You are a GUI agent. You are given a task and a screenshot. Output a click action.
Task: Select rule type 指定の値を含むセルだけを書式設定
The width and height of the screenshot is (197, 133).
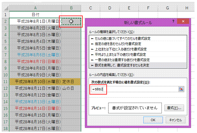[138, 44]
